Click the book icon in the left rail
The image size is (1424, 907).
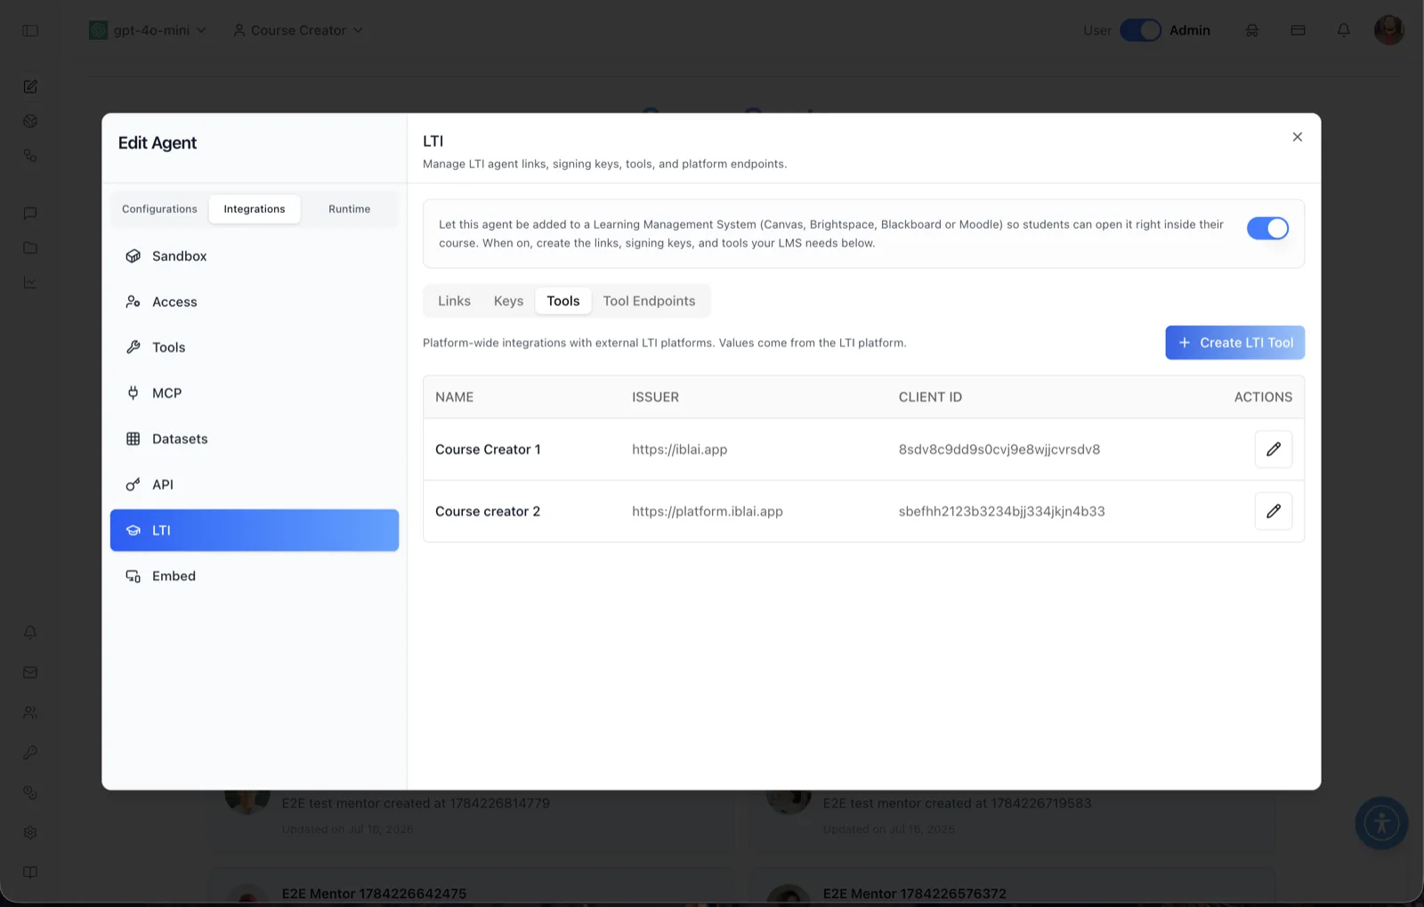[x=30, y=873]
